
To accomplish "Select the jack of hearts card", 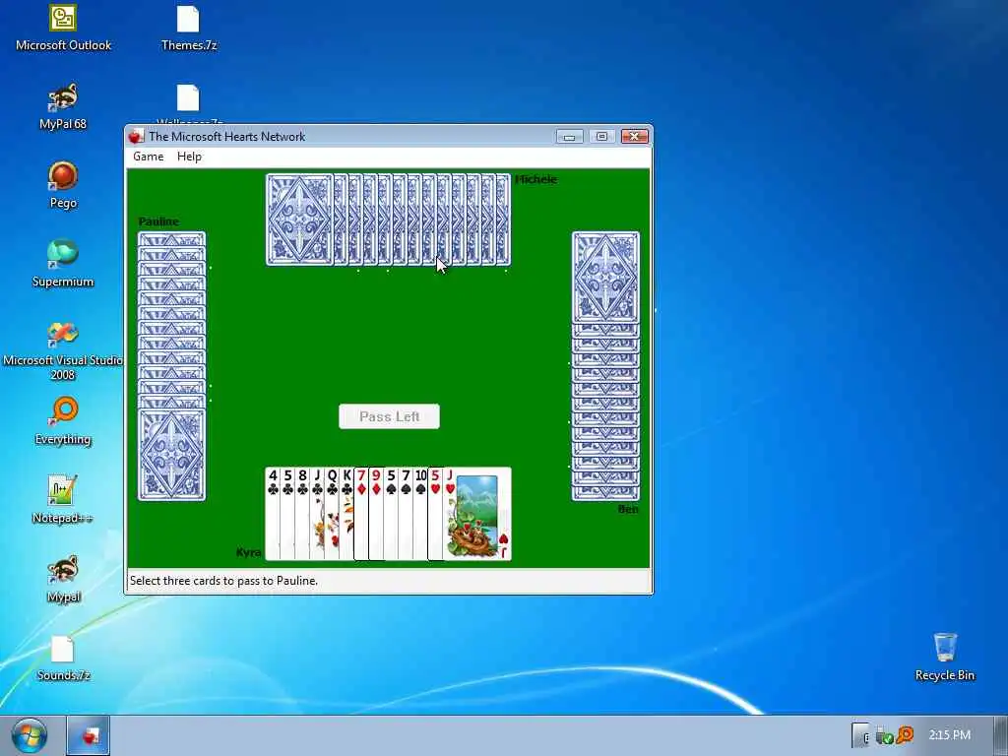I will pos(477,514).
